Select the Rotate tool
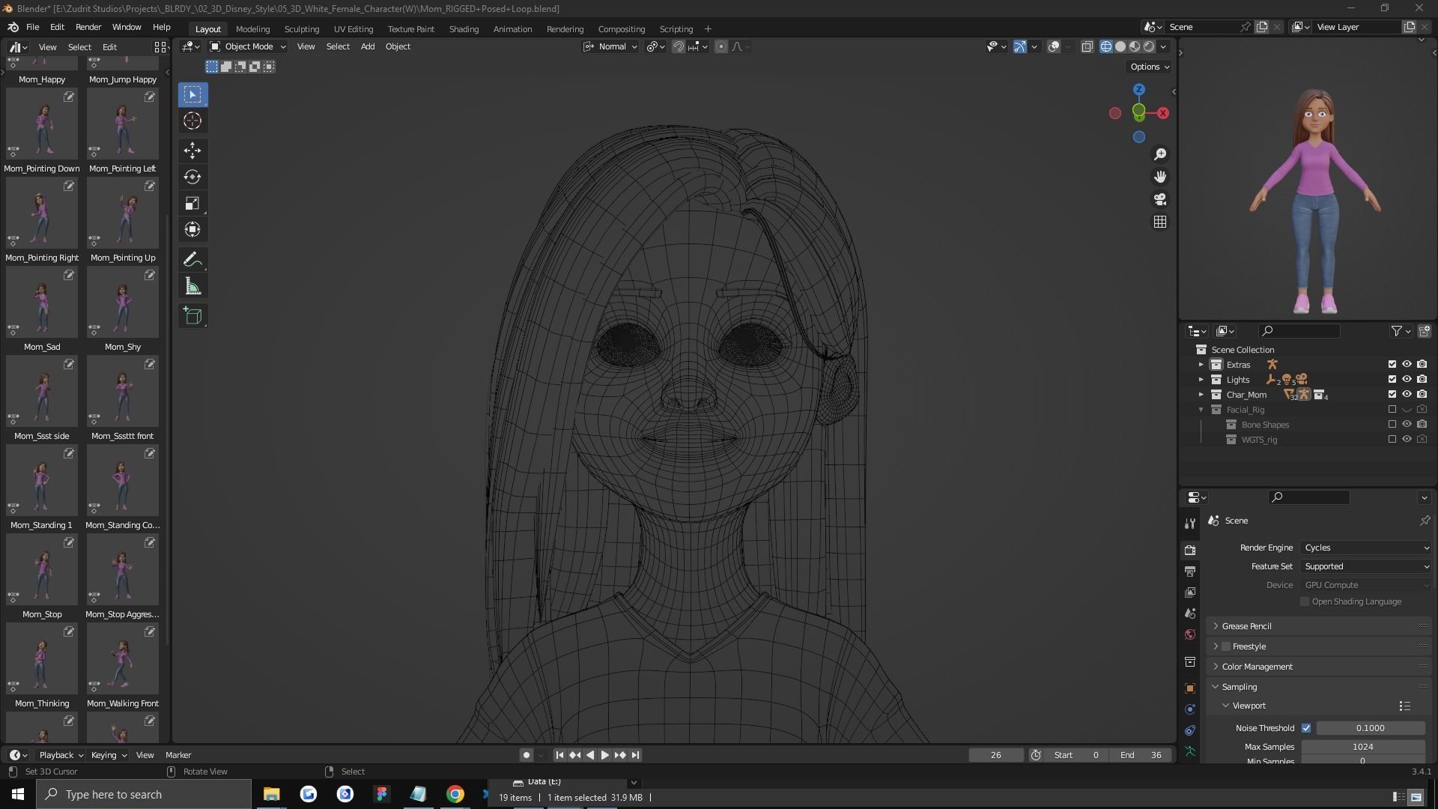1438x809 pixels. (x=192, y=177)
